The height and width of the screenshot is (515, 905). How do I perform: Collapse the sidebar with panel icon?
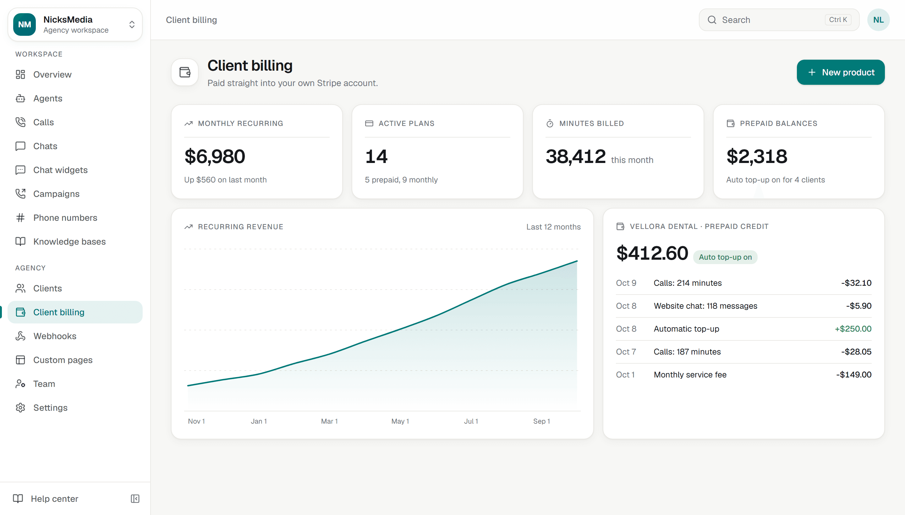pyautogui.click(x=135, y=499)
